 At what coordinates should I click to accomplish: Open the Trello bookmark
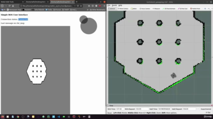click(x=49, y=10)
